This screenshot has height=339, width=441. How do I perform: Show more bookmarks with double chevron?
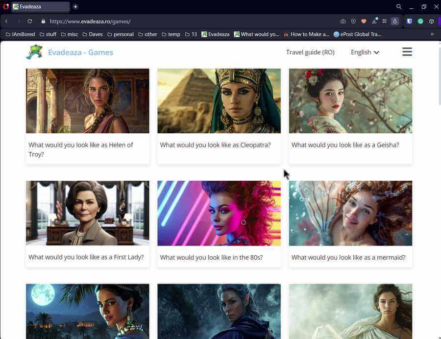click(432, 34)
